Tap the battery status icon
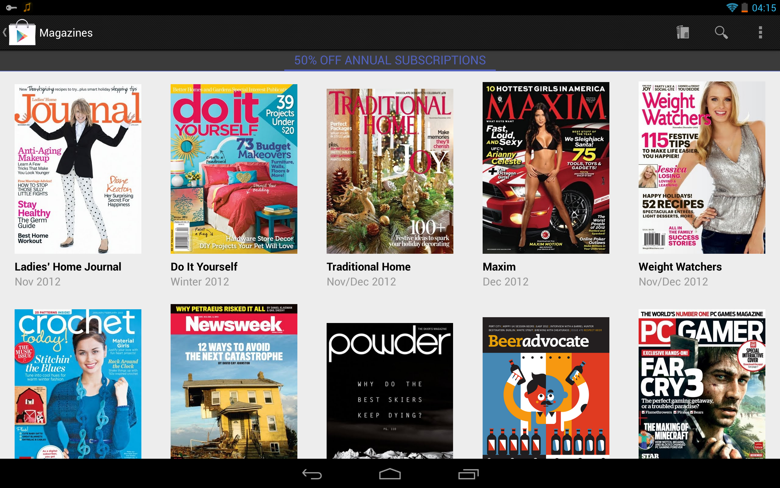 click(744, 7)
